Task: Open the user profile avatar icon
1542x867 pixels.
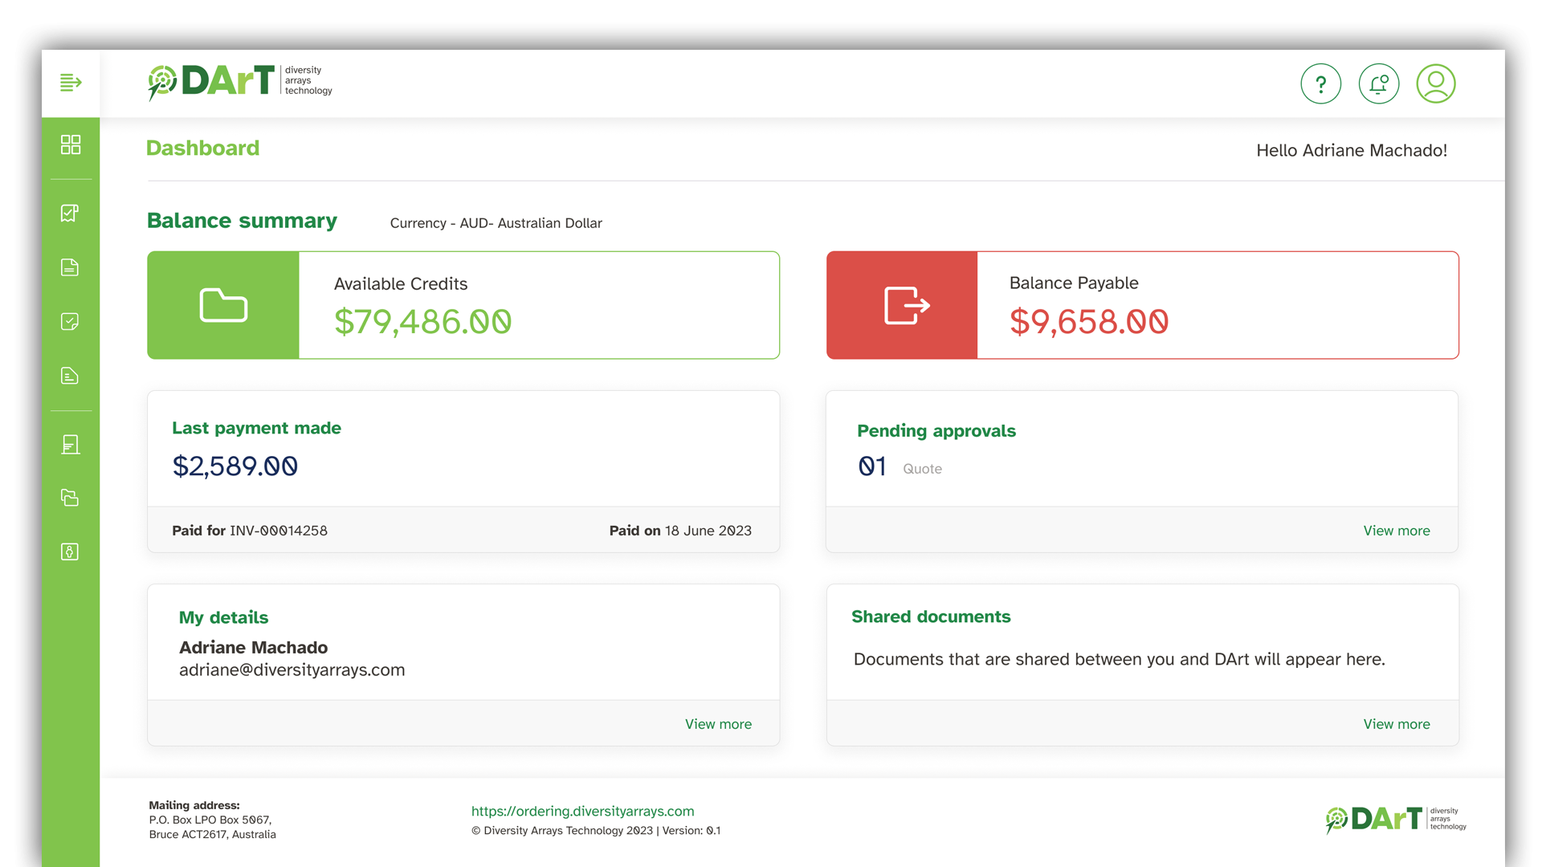Action: coord(1436,83)
